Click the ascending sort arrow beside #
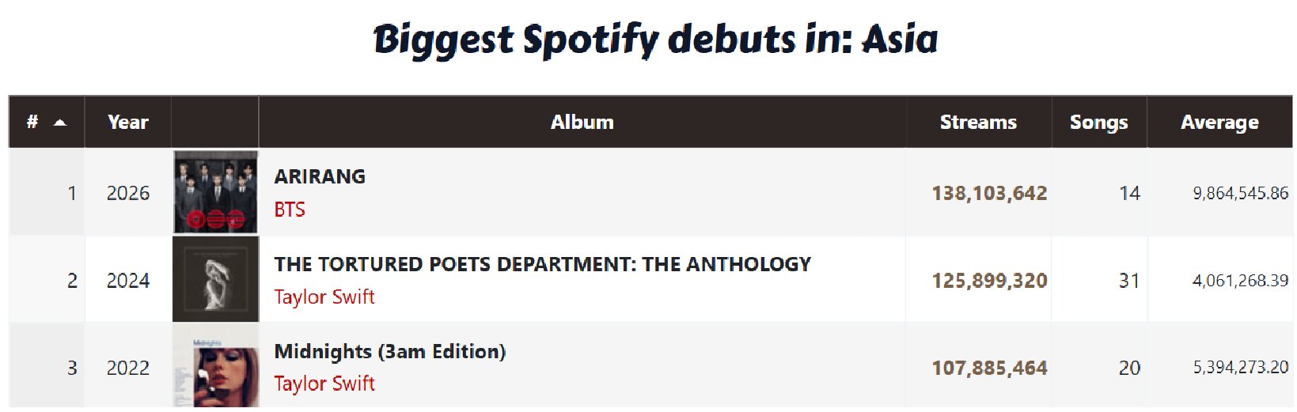This screenshot has height=412, width=1297. pyautogui.click(x=60, y=123)
